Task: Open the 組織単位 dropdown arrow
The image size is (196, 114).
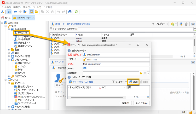Action: (x=148, y=73)
